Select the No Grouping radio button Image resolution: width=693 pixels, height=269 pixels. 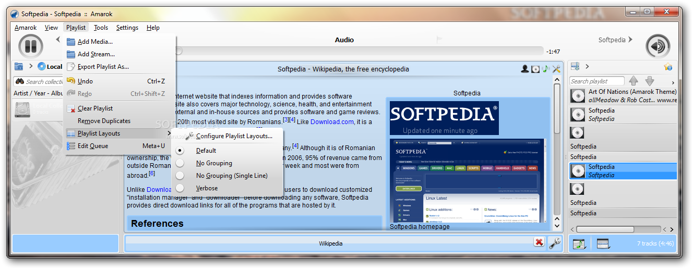coord(180,163)
